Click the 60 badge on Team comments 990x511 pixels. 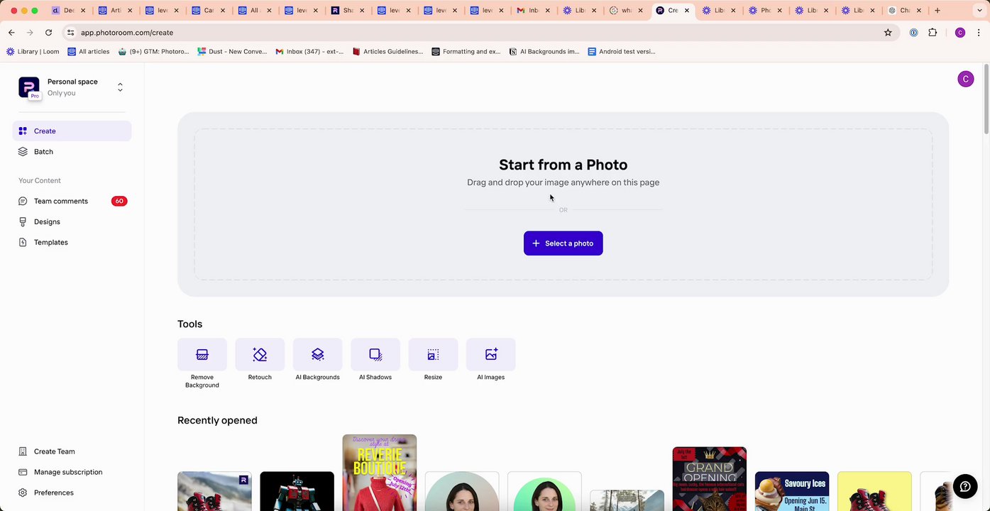click(119, 202)
